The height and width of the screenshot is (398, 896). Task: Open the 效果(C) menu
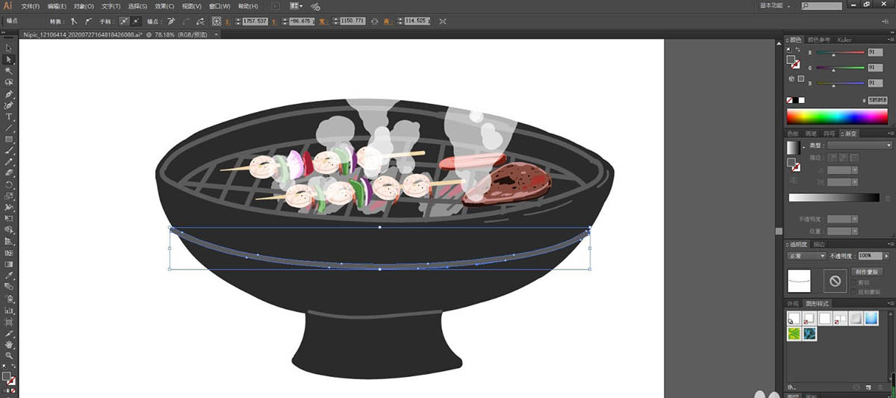[165, 5]
